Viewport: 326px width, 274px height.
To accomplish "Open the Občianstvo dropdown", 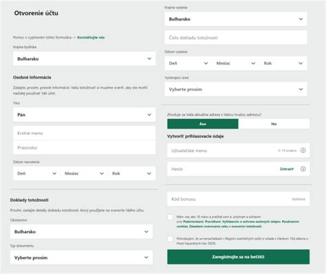I will (x=81, y=232).
